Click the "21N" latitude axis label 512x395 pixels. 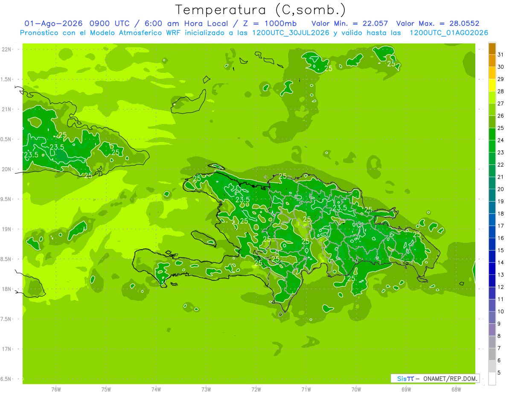coord(6,109)
